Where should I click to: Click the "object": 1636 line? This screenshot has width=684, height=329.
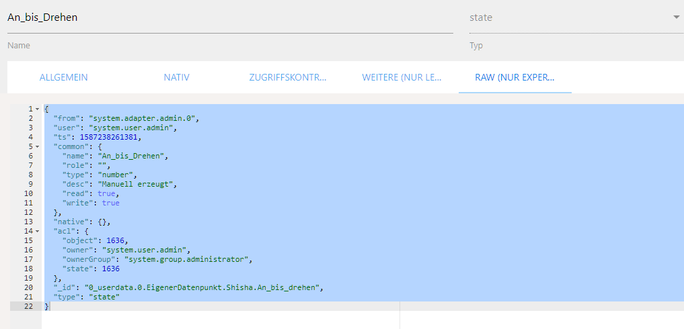point(95,241)
